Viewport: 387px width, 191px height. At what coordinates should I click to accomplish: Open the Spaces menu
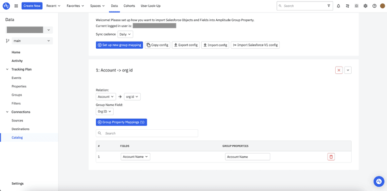(x=97, y=6)
